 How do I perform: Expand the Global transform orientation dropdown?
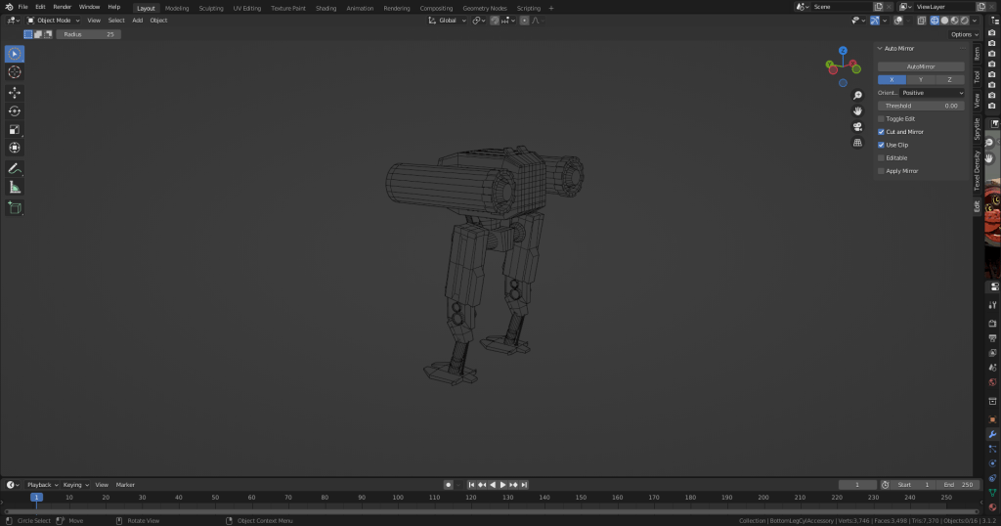(448, 20)
